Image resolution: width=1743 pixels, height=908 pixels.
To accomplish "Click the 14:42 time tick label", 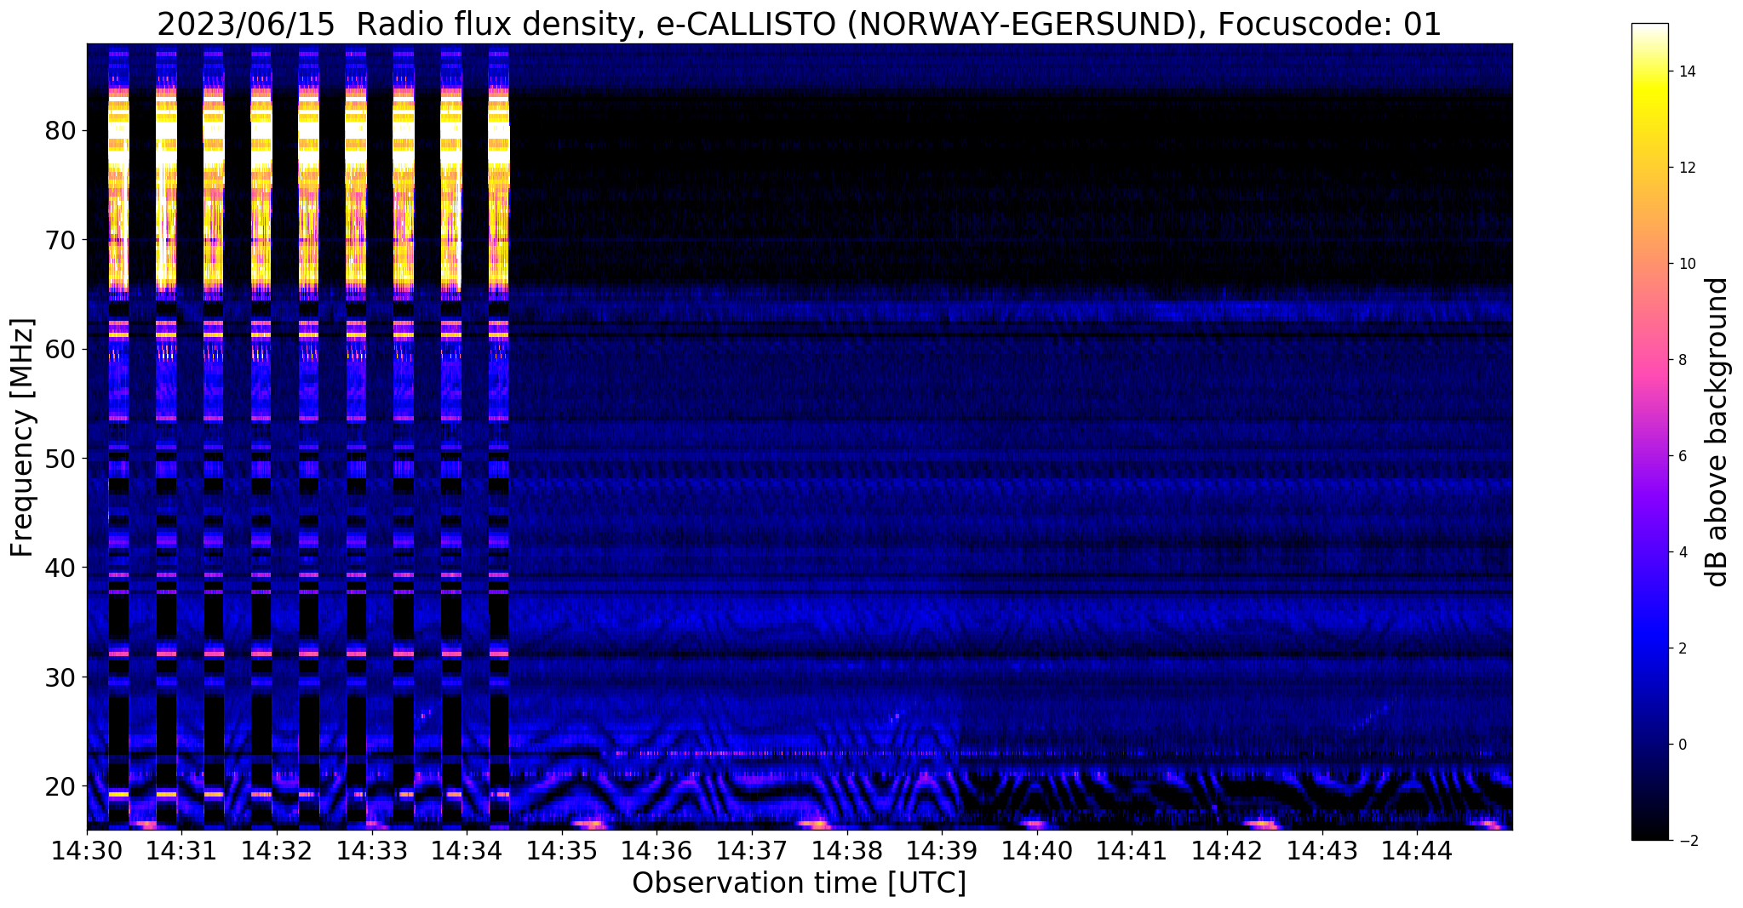I will pos(1227,851).
